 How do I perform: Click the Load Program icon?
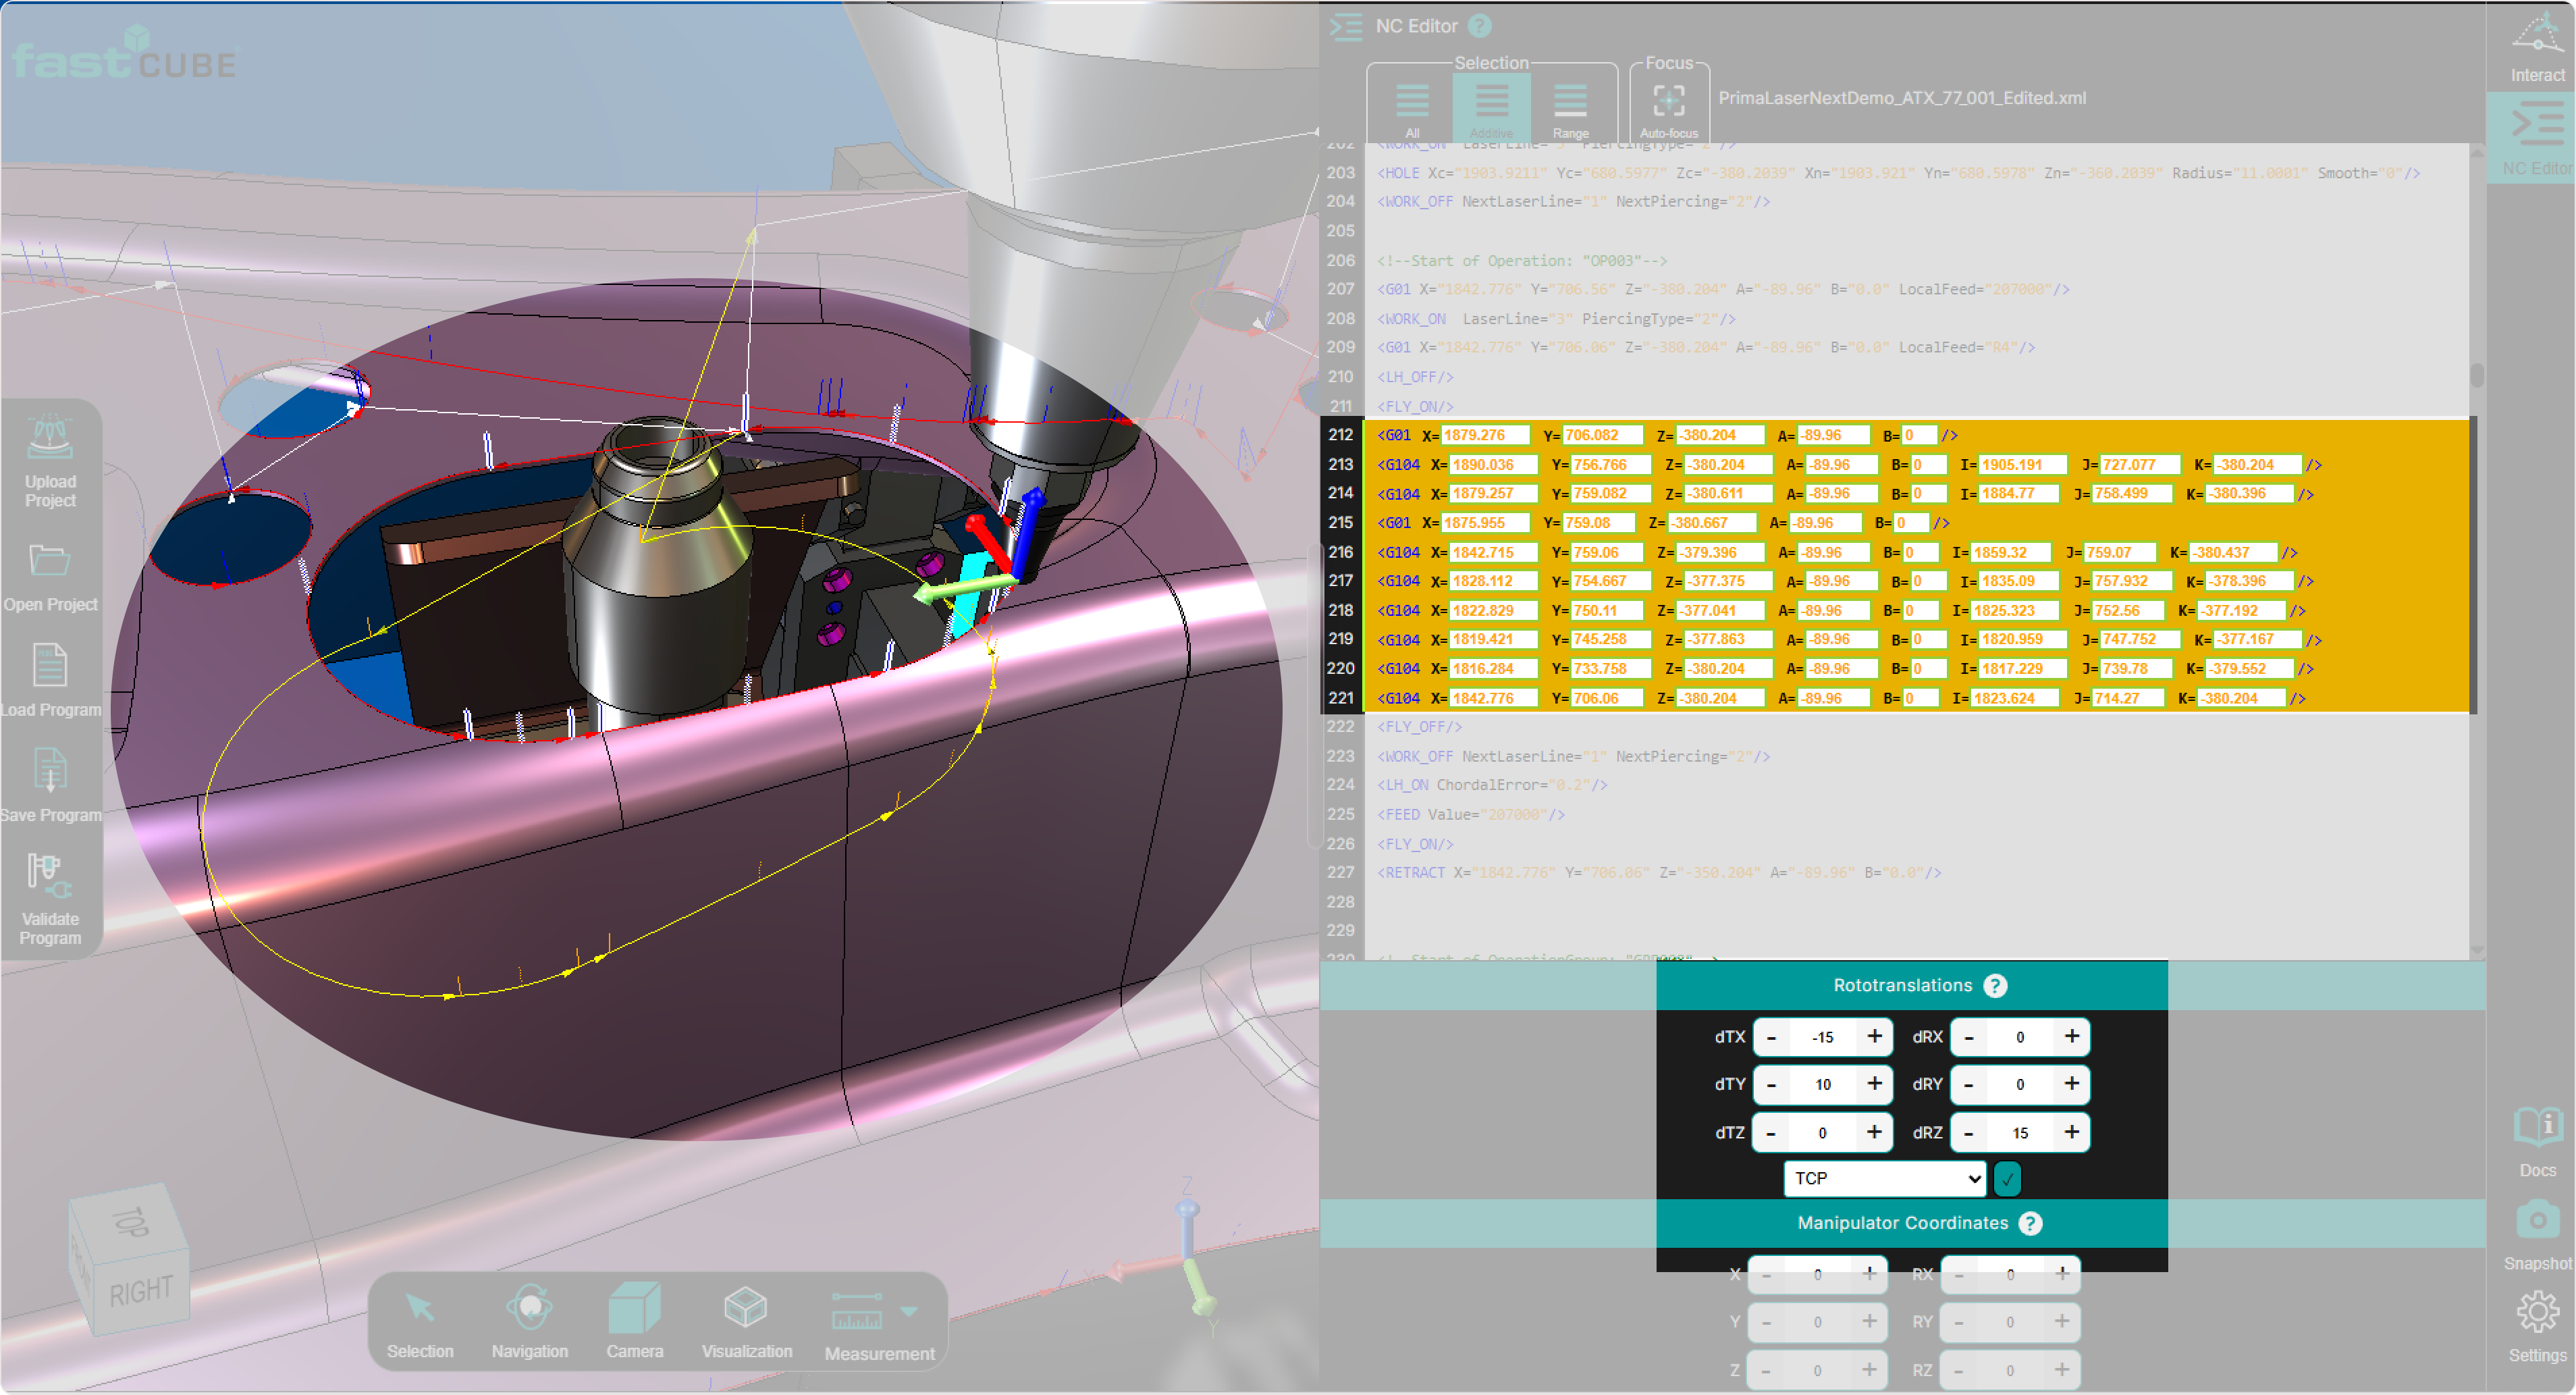pyautogui.click(x=50, y=666)
